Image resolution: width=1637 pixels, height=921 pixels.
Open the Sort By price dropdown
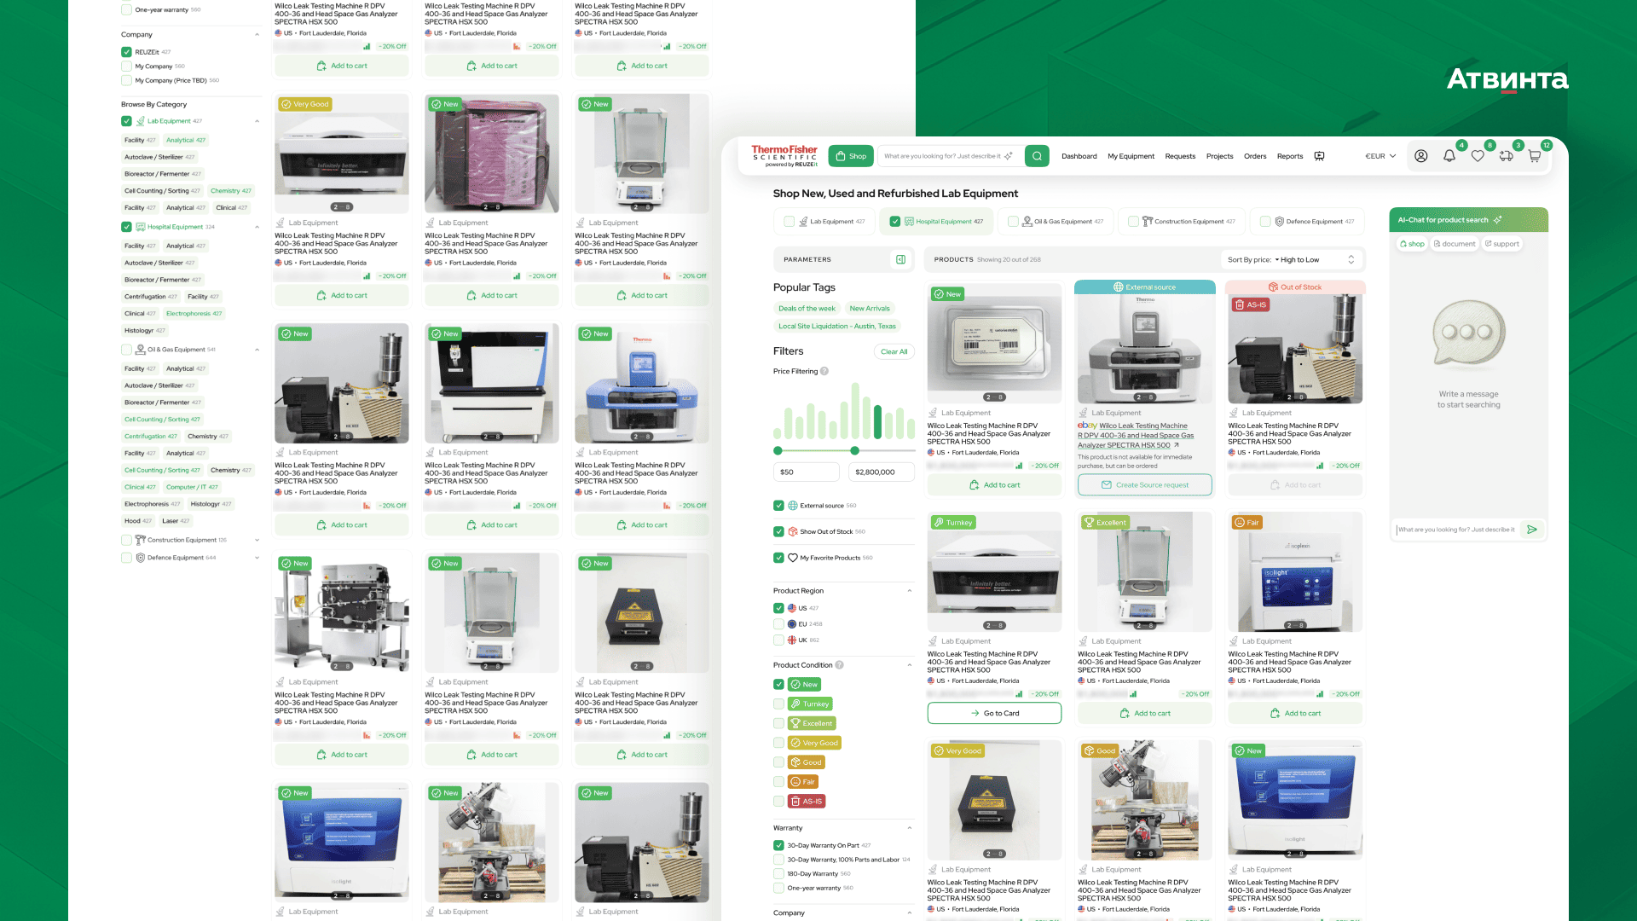[x=1291, y=260]
